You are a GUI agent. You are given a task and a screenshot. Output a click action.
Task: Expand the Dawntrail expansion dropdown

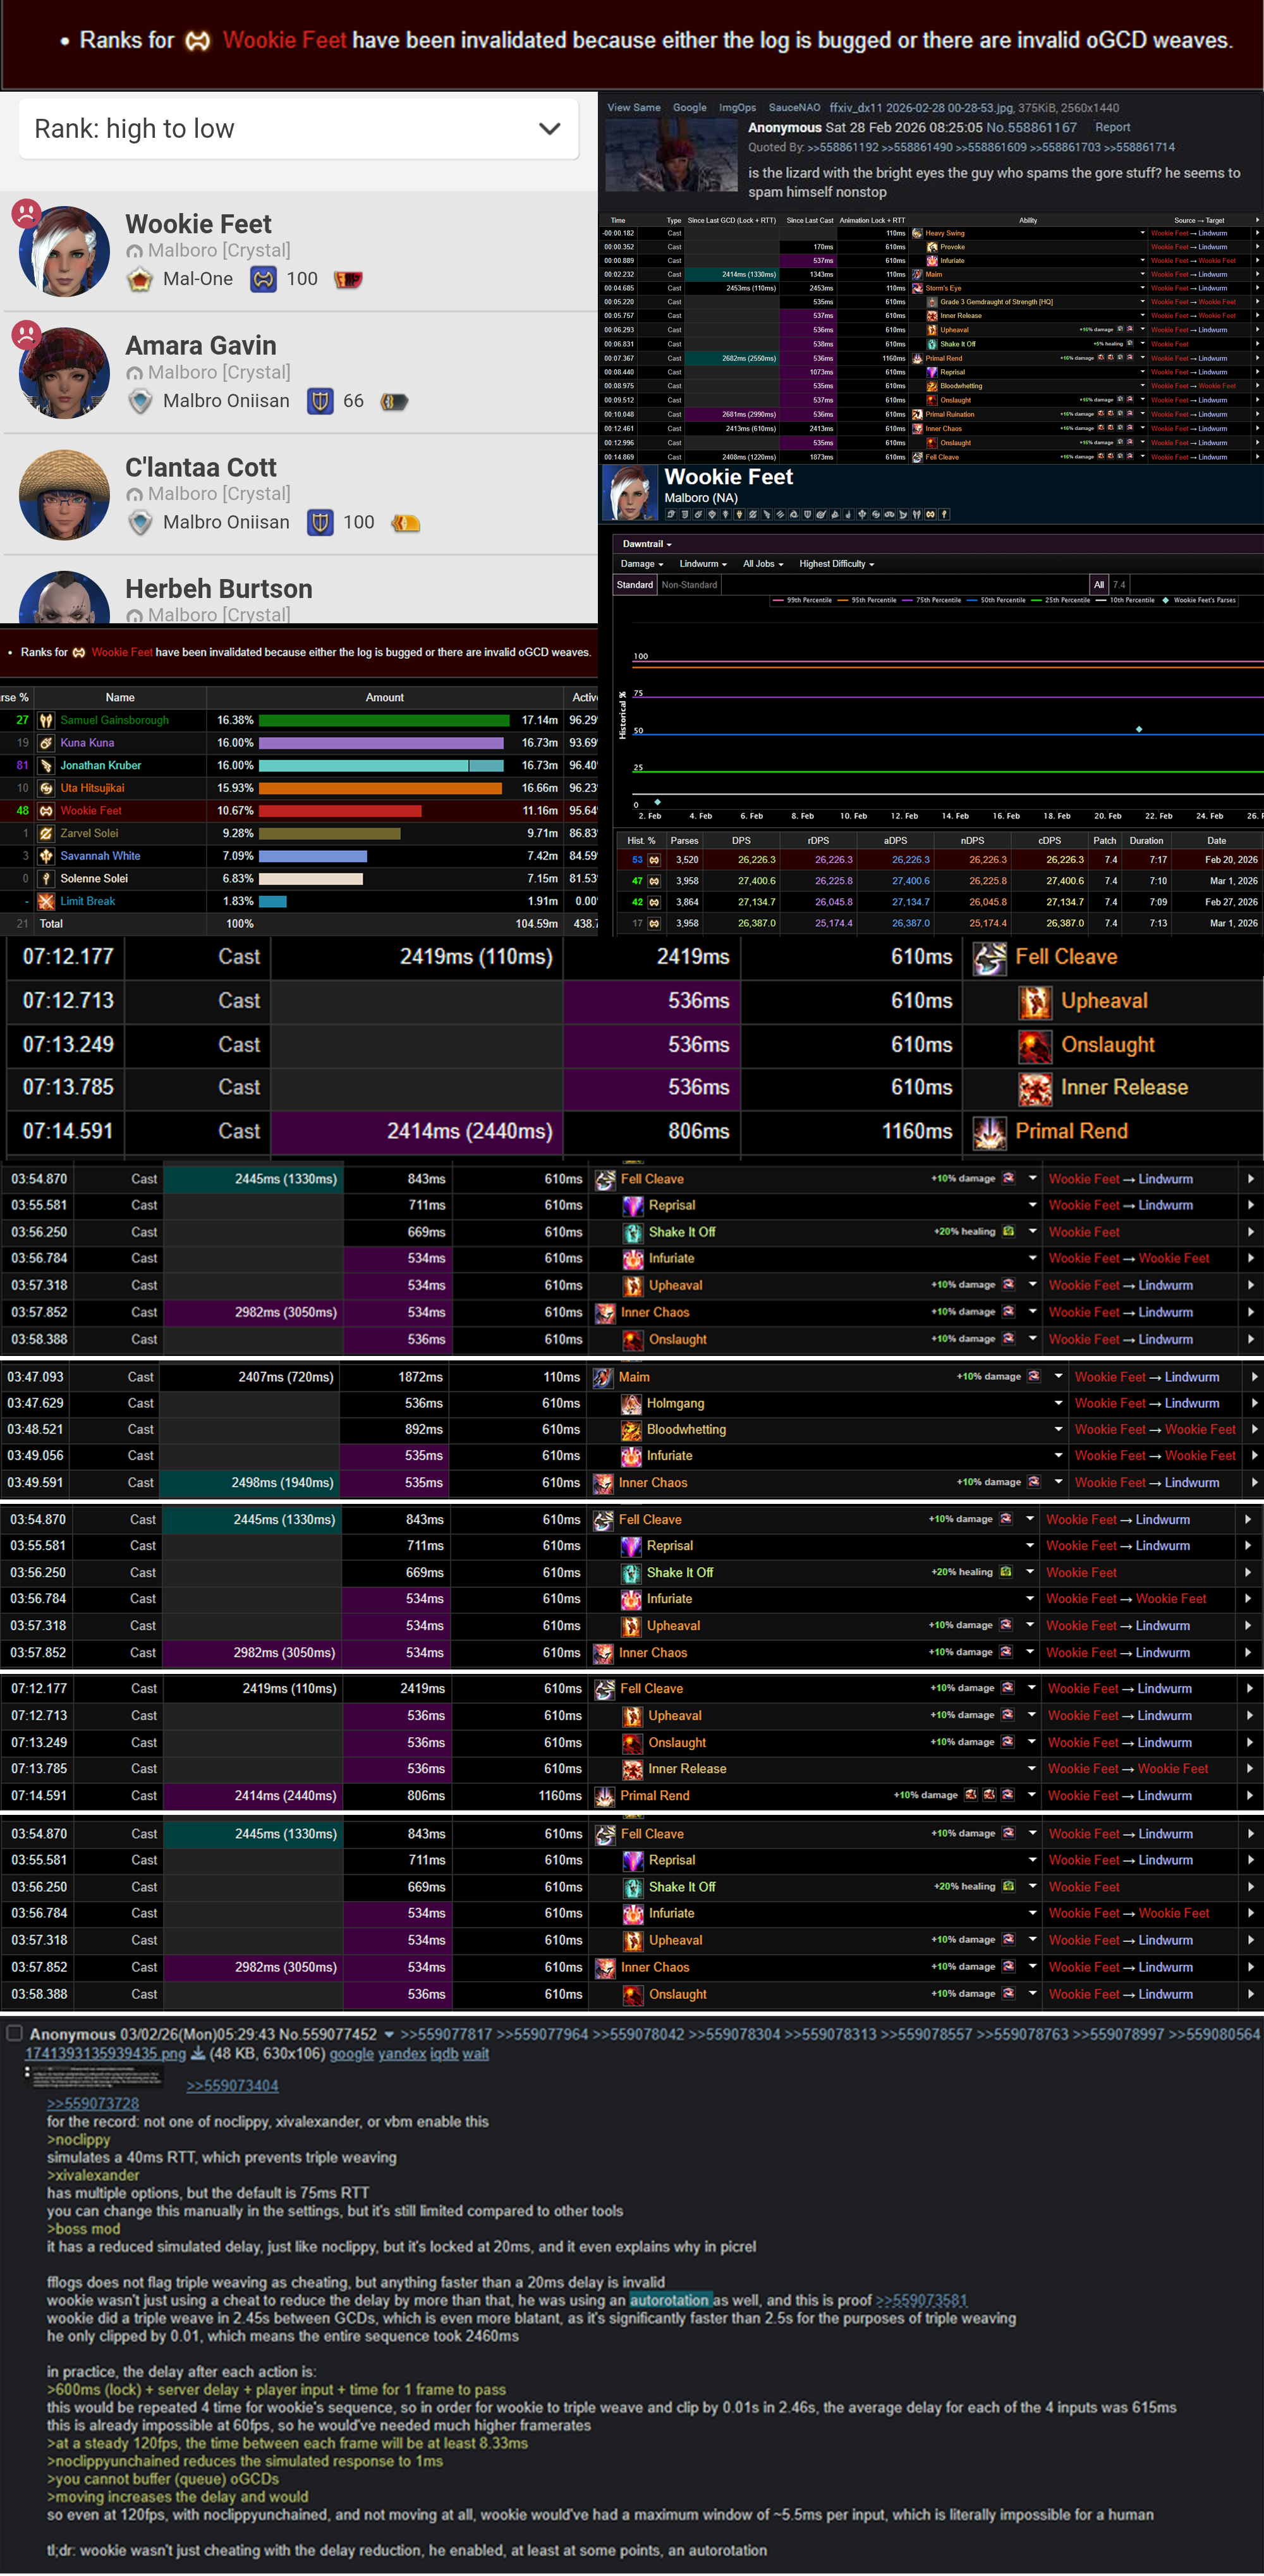coord(646,544)
